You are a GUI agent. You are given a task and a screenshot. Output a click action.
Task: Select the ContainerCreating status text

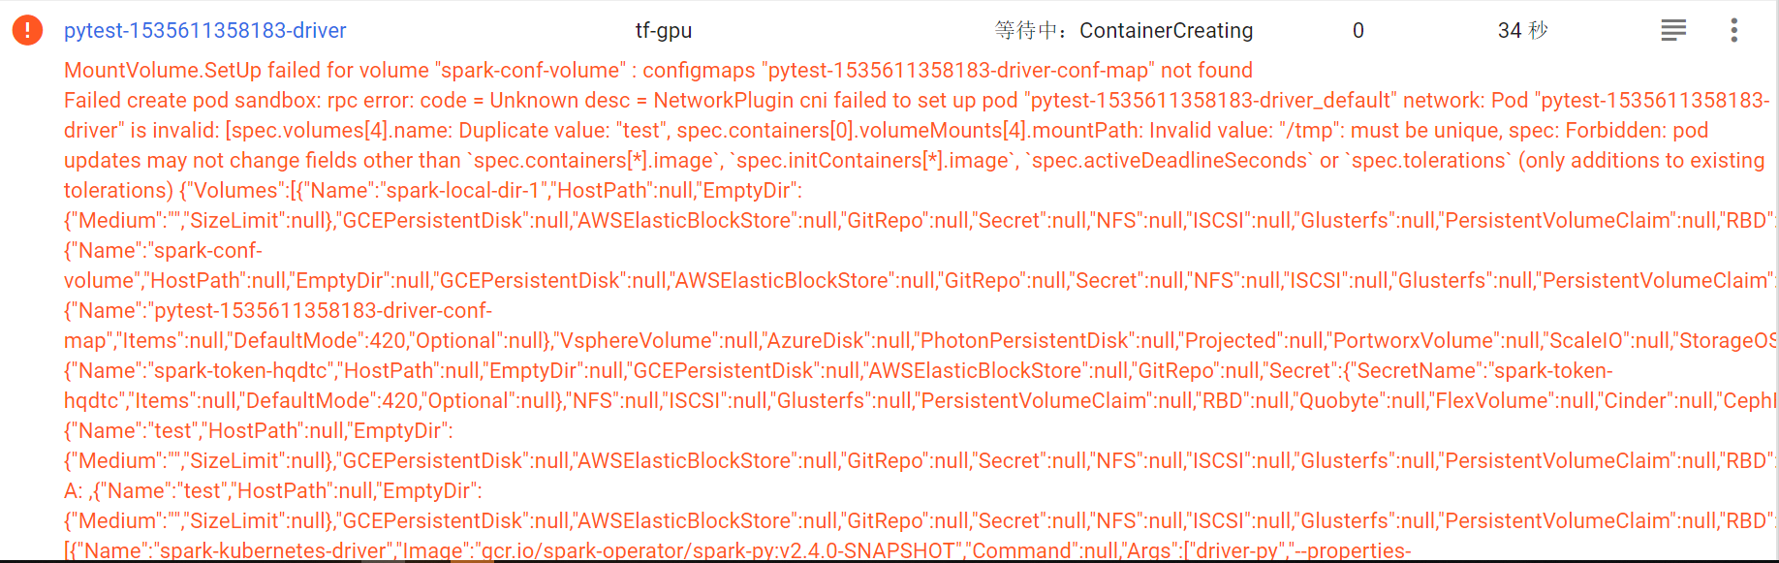(1167, 30)
